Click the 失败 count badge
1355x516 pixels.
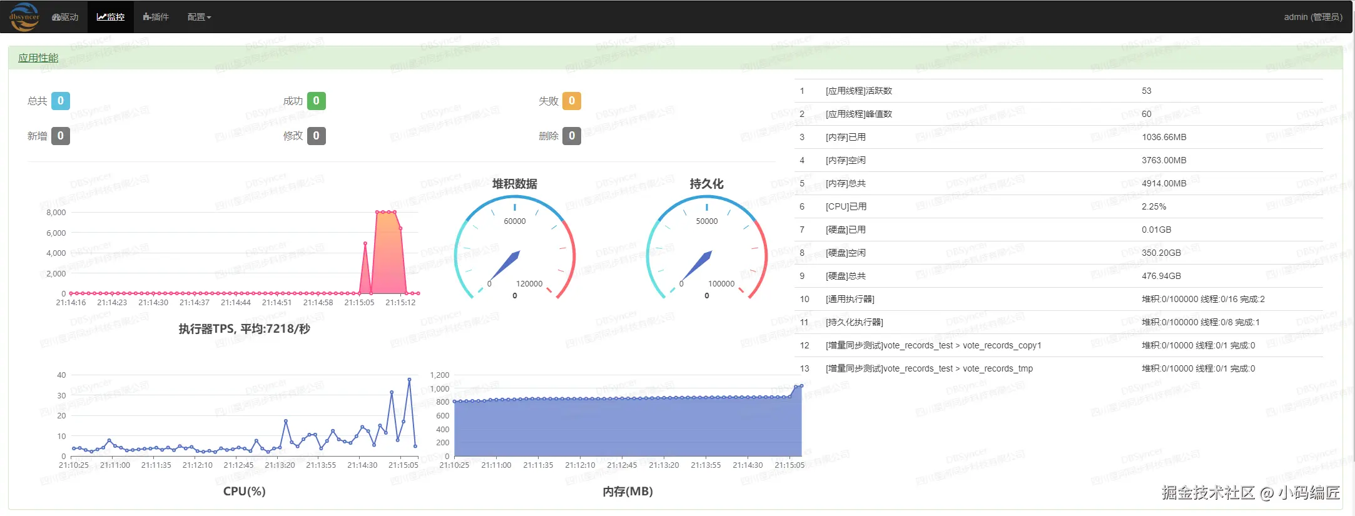(572, 101)
